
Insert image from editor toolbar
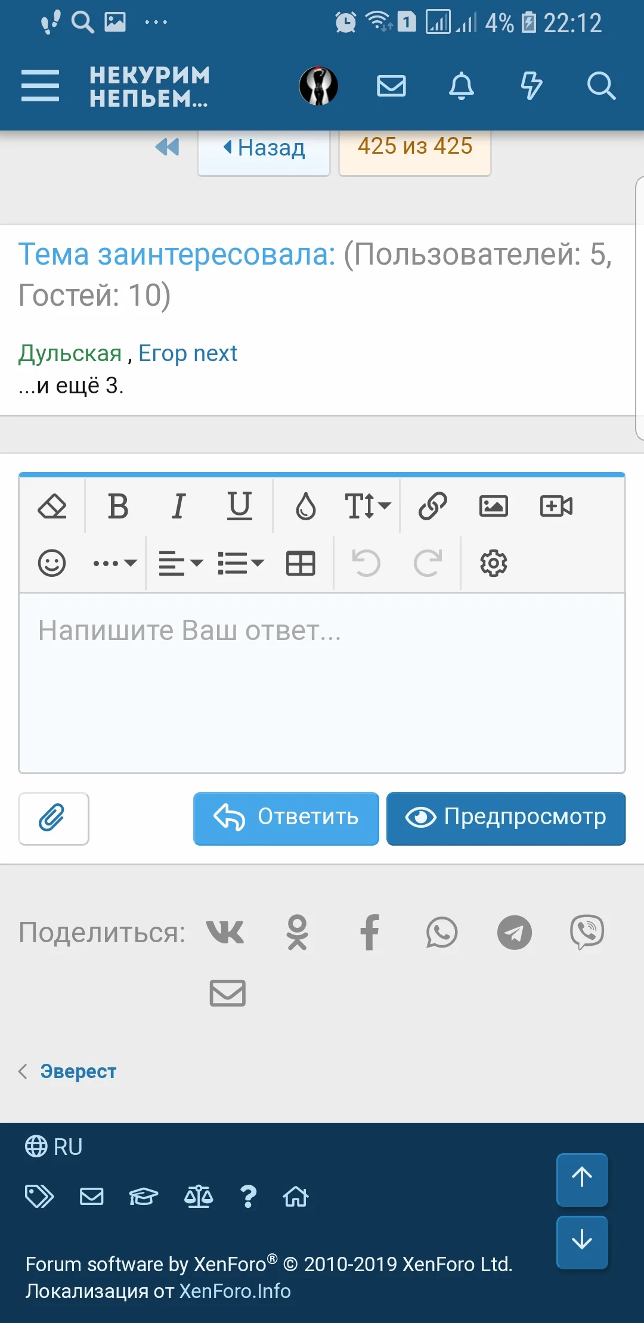coord(494,507)
